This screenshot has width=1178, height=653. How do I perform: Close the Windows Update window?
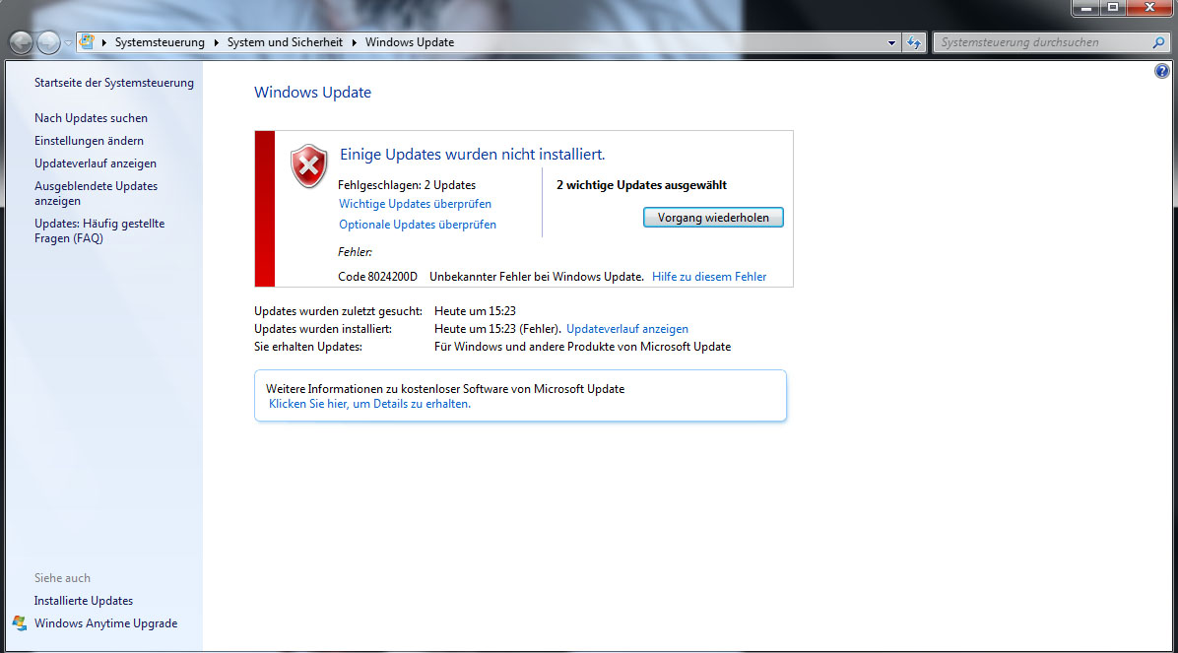[1149, 8]
